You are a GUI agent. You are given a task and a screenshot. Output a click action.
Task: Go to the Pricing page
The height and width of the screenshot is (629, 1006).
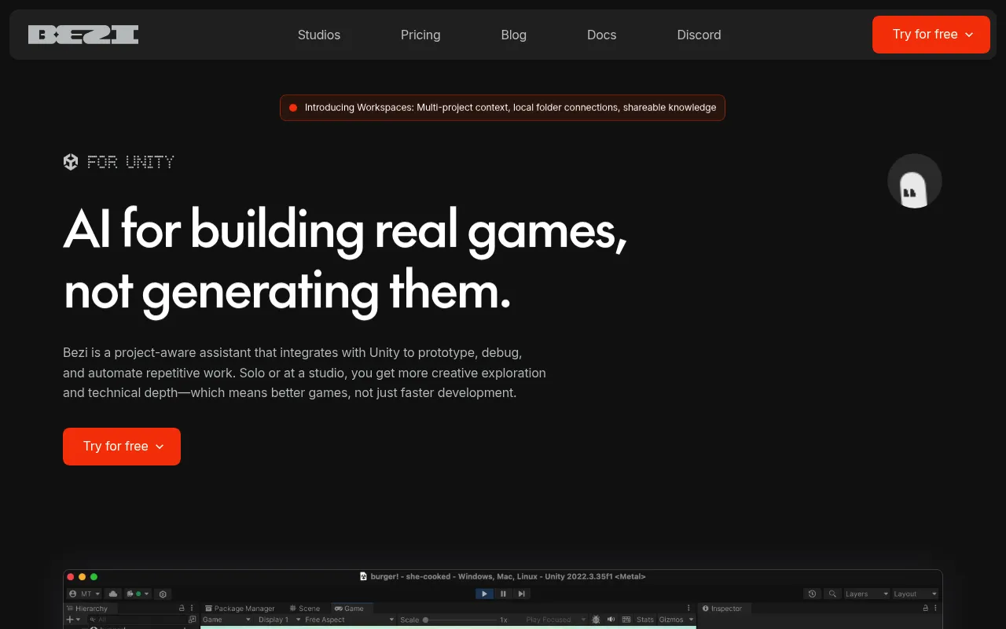(420, 35)
